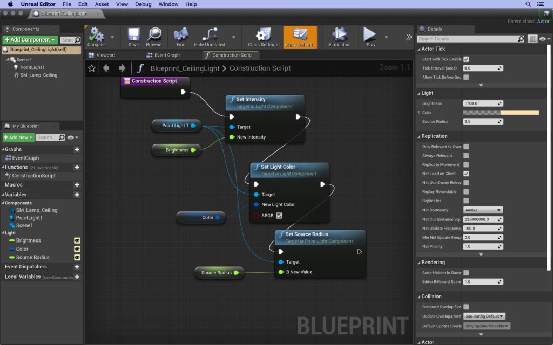Open Play options dropdown arrow
Viewport: 553px width, 345px height.
pos(386,37)
